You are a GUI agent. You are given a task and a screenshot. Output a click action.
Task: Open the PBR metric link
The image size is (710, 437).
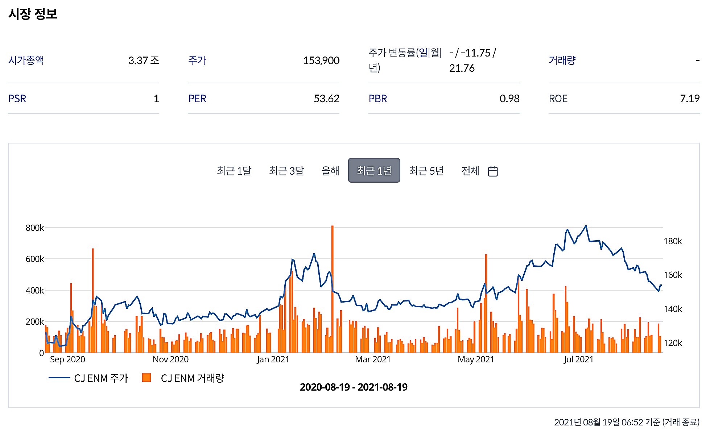point(378,99)
